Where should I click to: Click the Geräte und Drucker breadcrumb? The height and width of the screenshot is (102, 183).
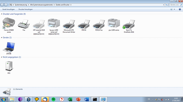click(63, 5)
